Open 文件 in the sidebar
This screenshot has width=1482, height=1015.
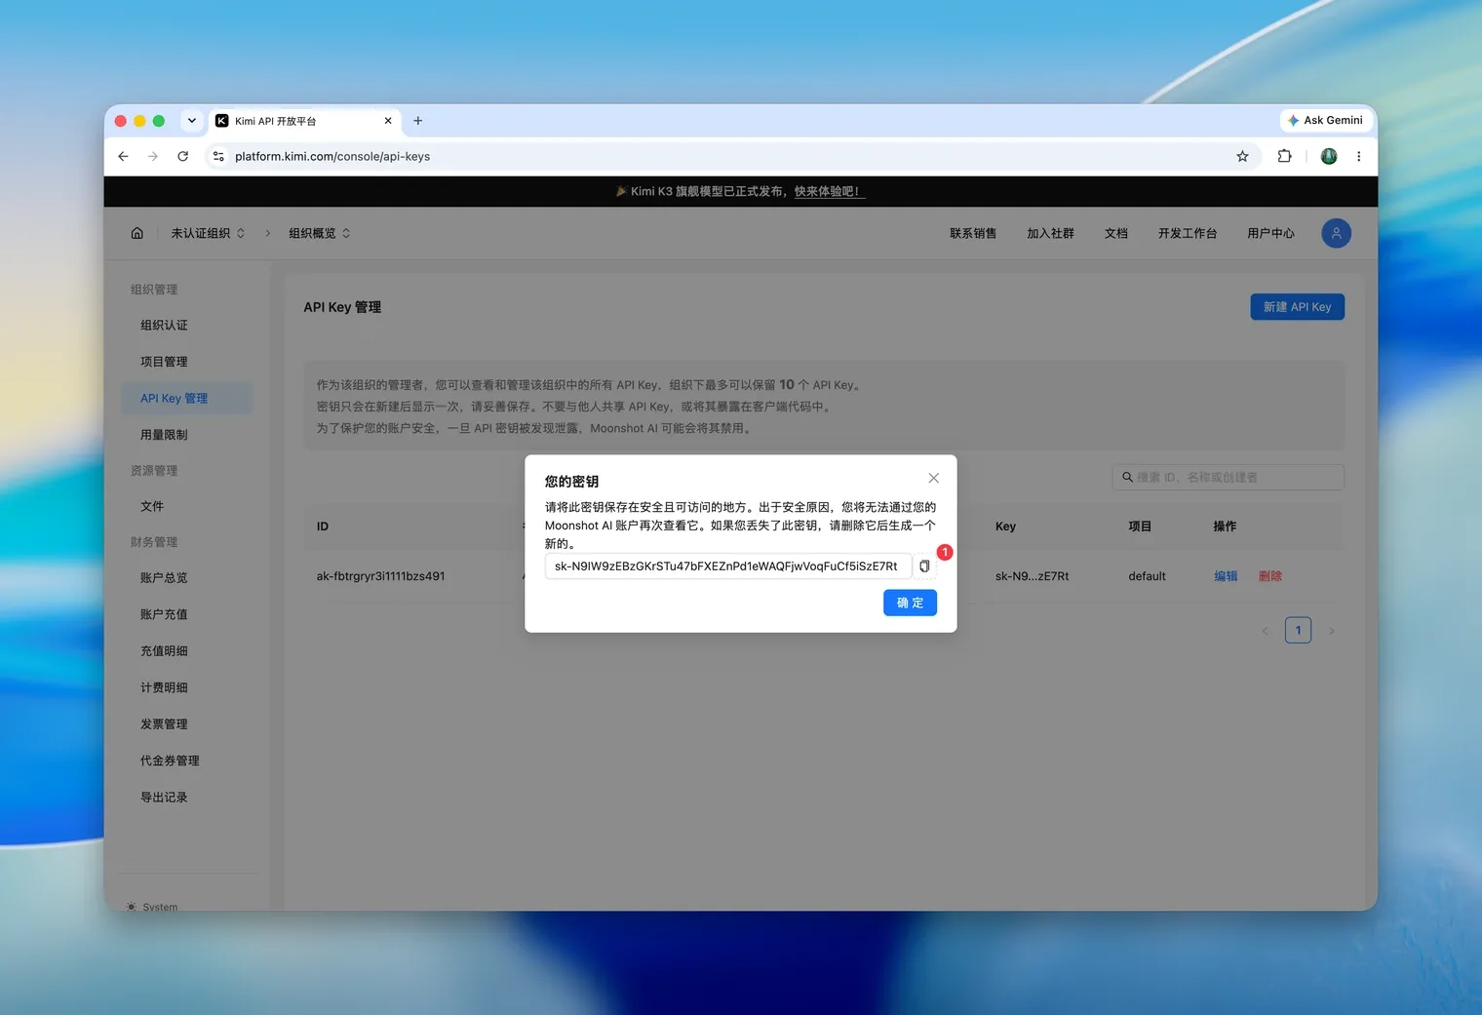(186, 506)
